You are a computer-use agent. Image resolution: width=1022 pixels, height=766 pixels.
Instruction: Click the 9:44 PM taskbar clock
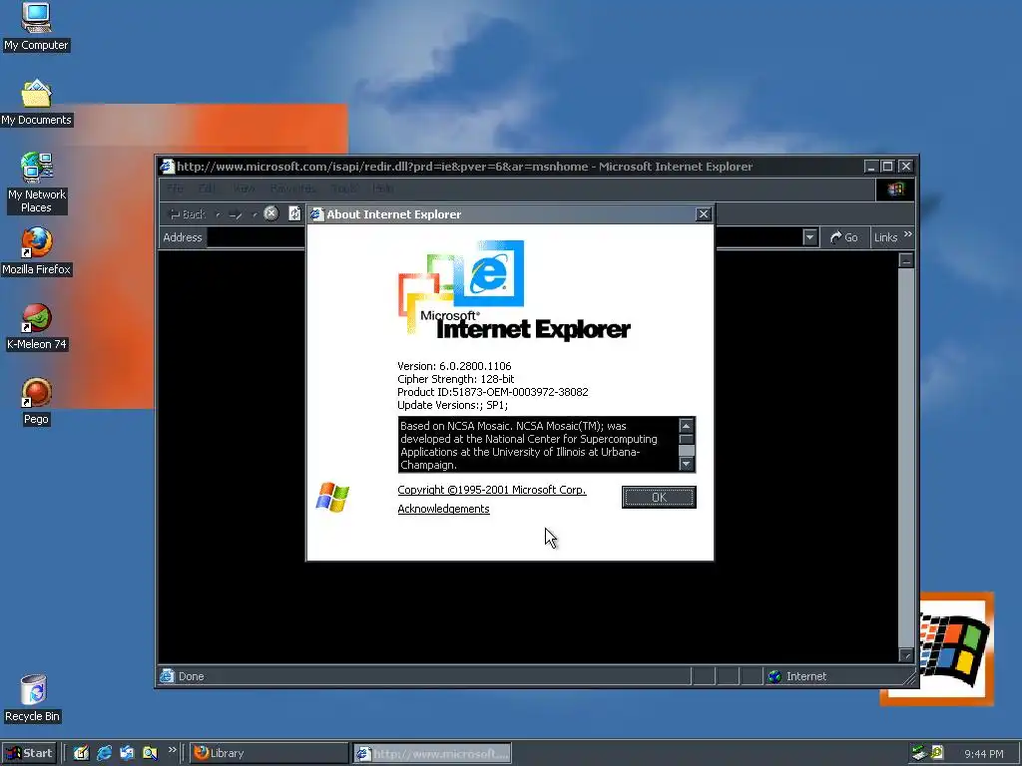983,754
